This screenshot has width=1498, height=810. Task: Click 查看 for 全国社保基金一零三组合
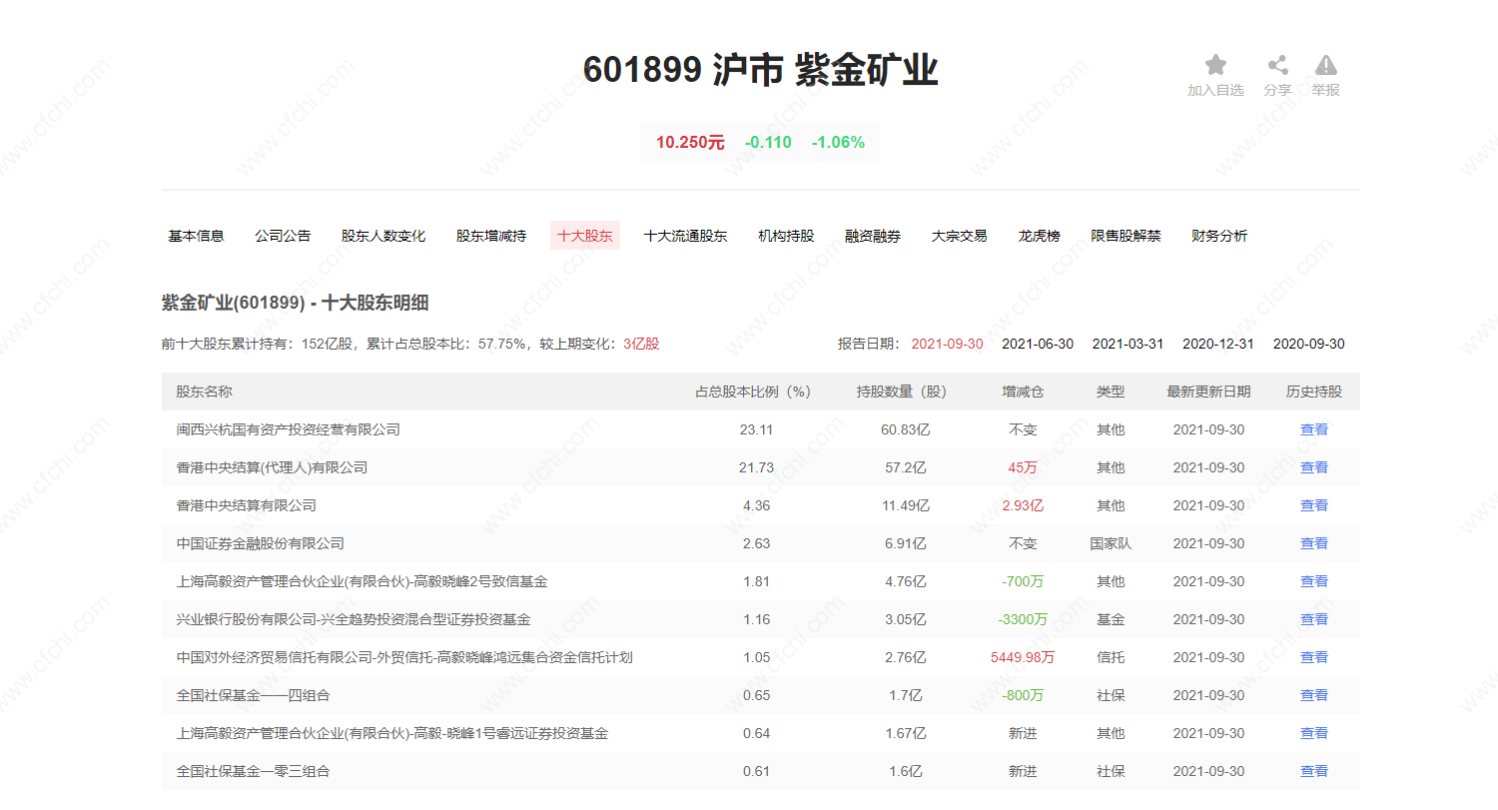(x=1314, y=771)
